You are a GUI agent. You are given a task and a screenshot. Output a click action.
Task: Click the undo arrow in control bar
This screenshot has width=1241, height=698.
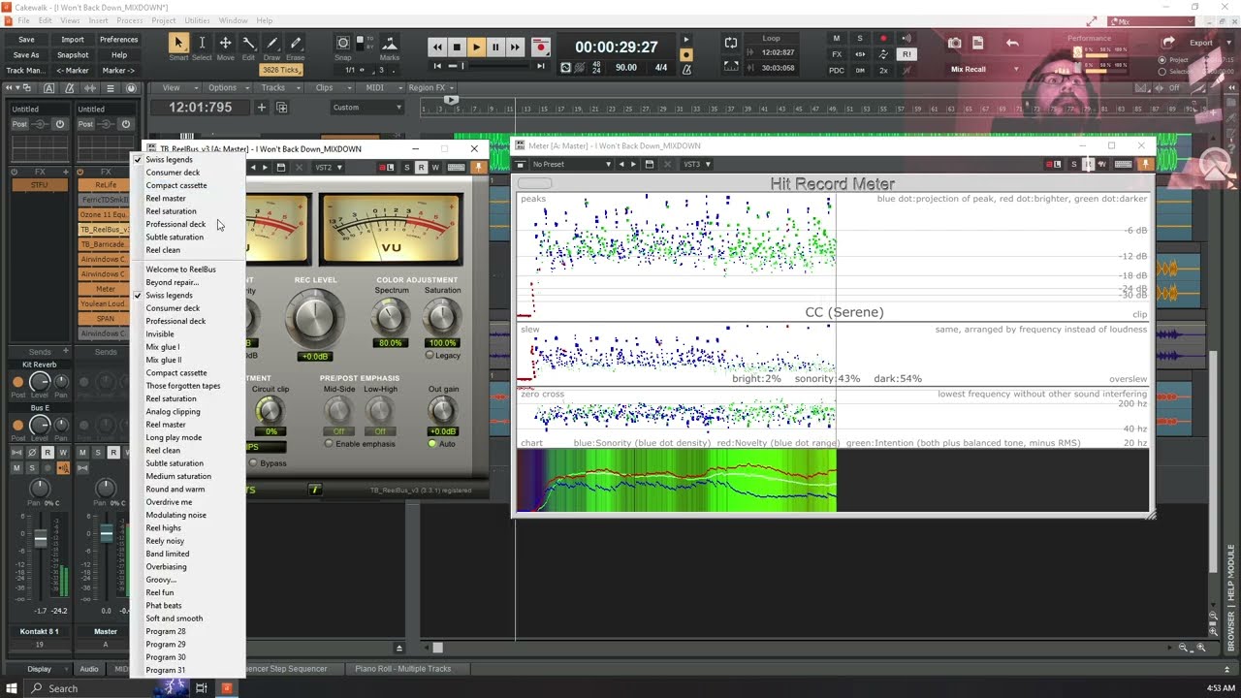point(1012,43)
